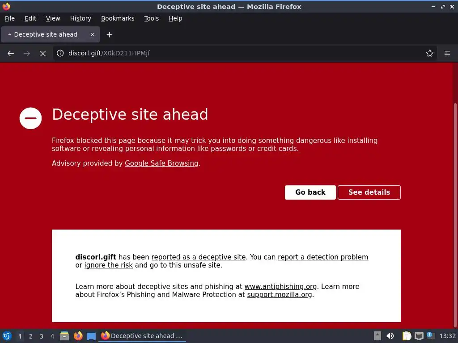The width and height of the screenshot is (458, 343).
Task: Open the View menu
Action: [53, 18]
